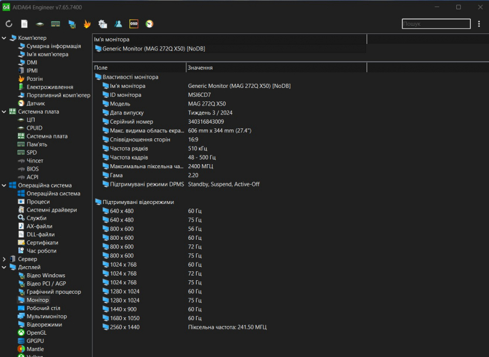The height and width of the screenshot is (357, 489).
Task: Open the user contact icon in toolbar
Action: click(118, 24)
